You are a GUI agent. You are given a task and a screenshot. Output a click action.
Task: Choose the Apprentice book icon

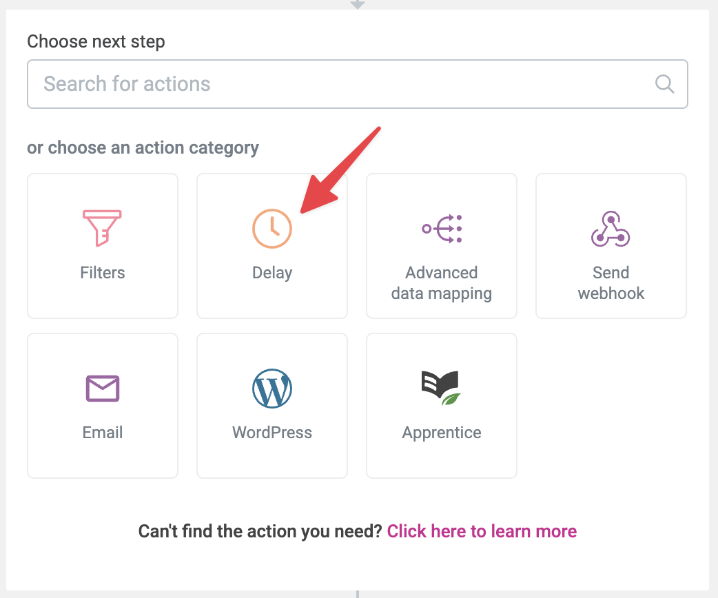click(442, 388)
